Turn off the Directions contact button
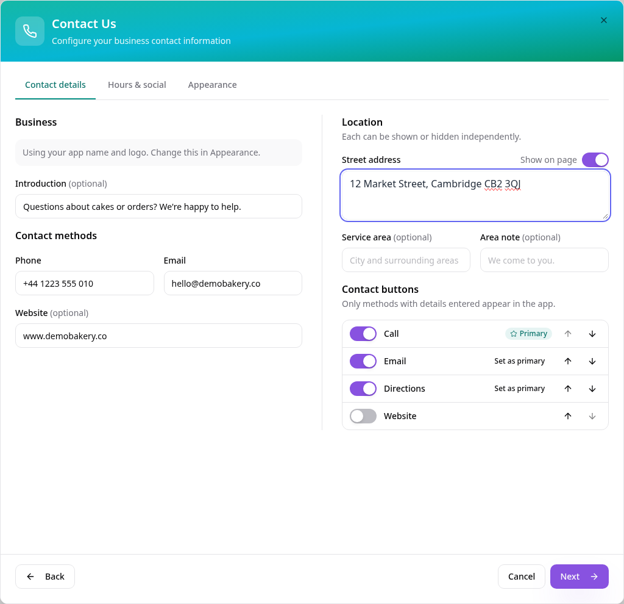This screenshot has height=604, width=624. [x=363, y=389]
